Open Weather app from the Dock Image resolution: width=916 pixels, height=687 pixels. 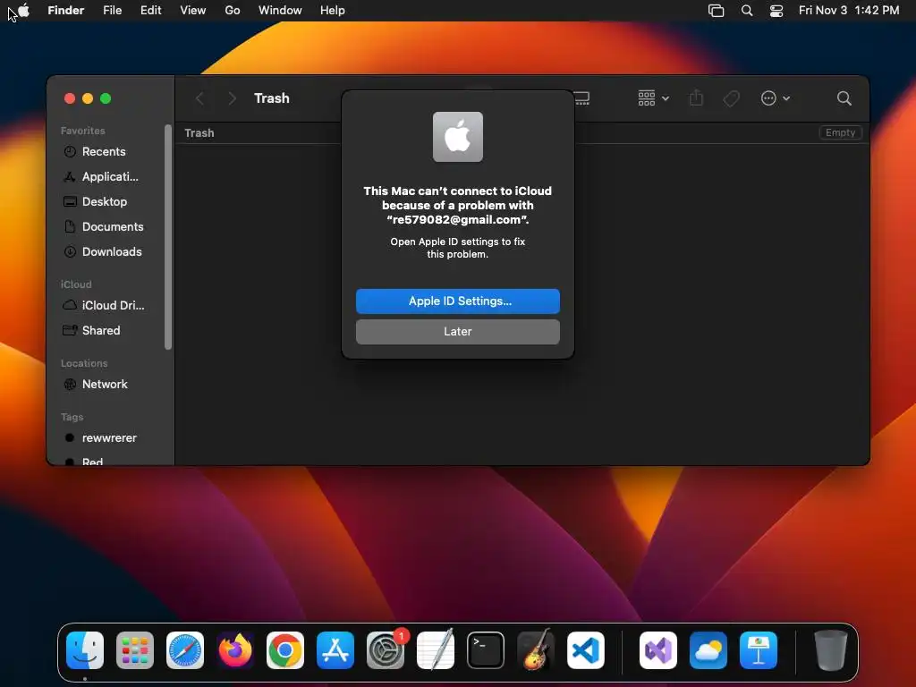point(708,650)
